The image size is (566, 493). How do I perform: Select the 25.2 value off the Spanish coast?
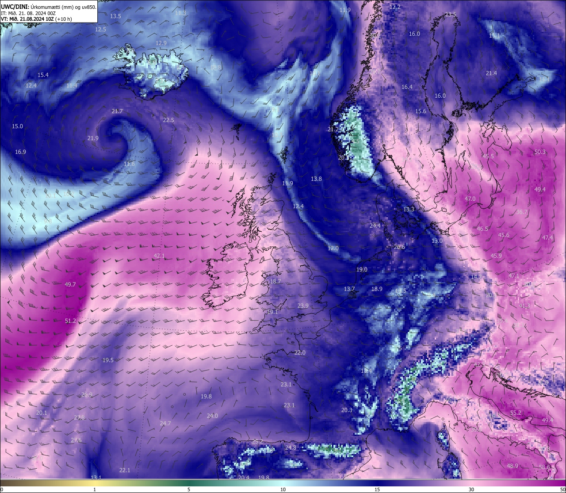coord(257,441)
